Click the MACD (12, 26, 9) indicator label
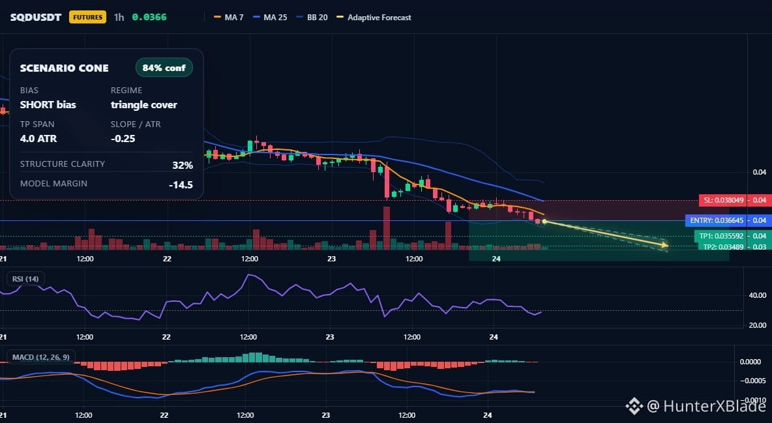 click(41, 357)
